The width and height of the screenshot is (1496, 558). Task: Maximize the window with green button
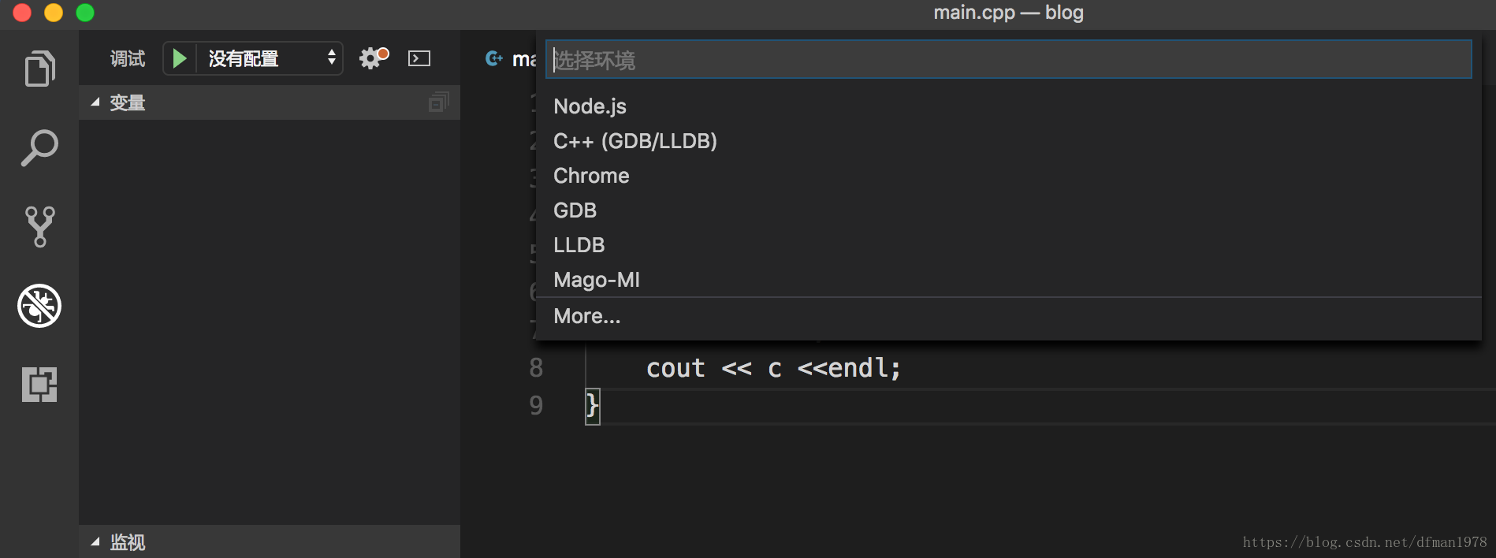tap(85, 13)
